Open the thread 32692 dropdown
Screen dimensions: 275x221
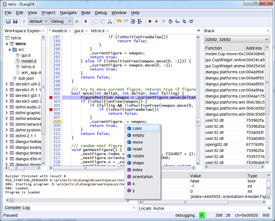(x=236, y=39)
